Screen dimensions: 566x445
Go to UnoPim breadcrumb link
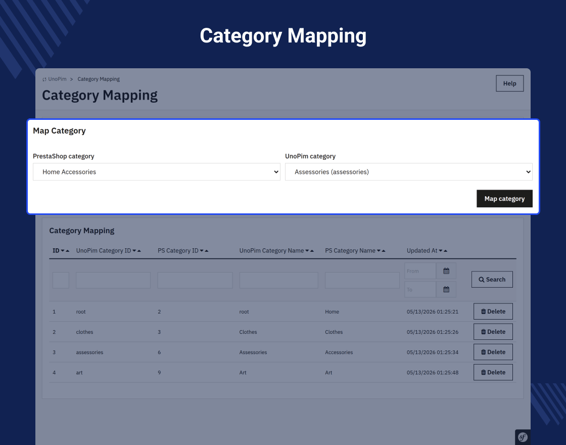(x=55, y=79)
